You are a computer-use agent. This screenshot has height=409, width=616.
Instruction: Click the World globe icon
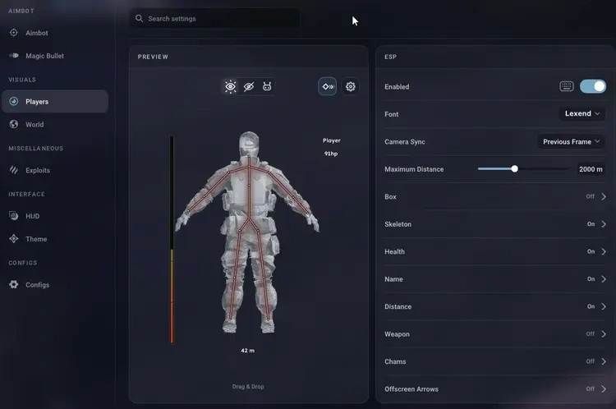[14, 124]
